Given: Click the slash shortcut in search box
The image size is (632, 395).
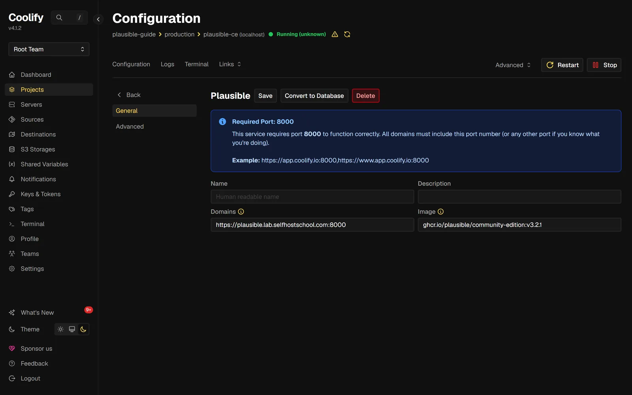Looking at the screenshot, I should click(x=79, y=18).
